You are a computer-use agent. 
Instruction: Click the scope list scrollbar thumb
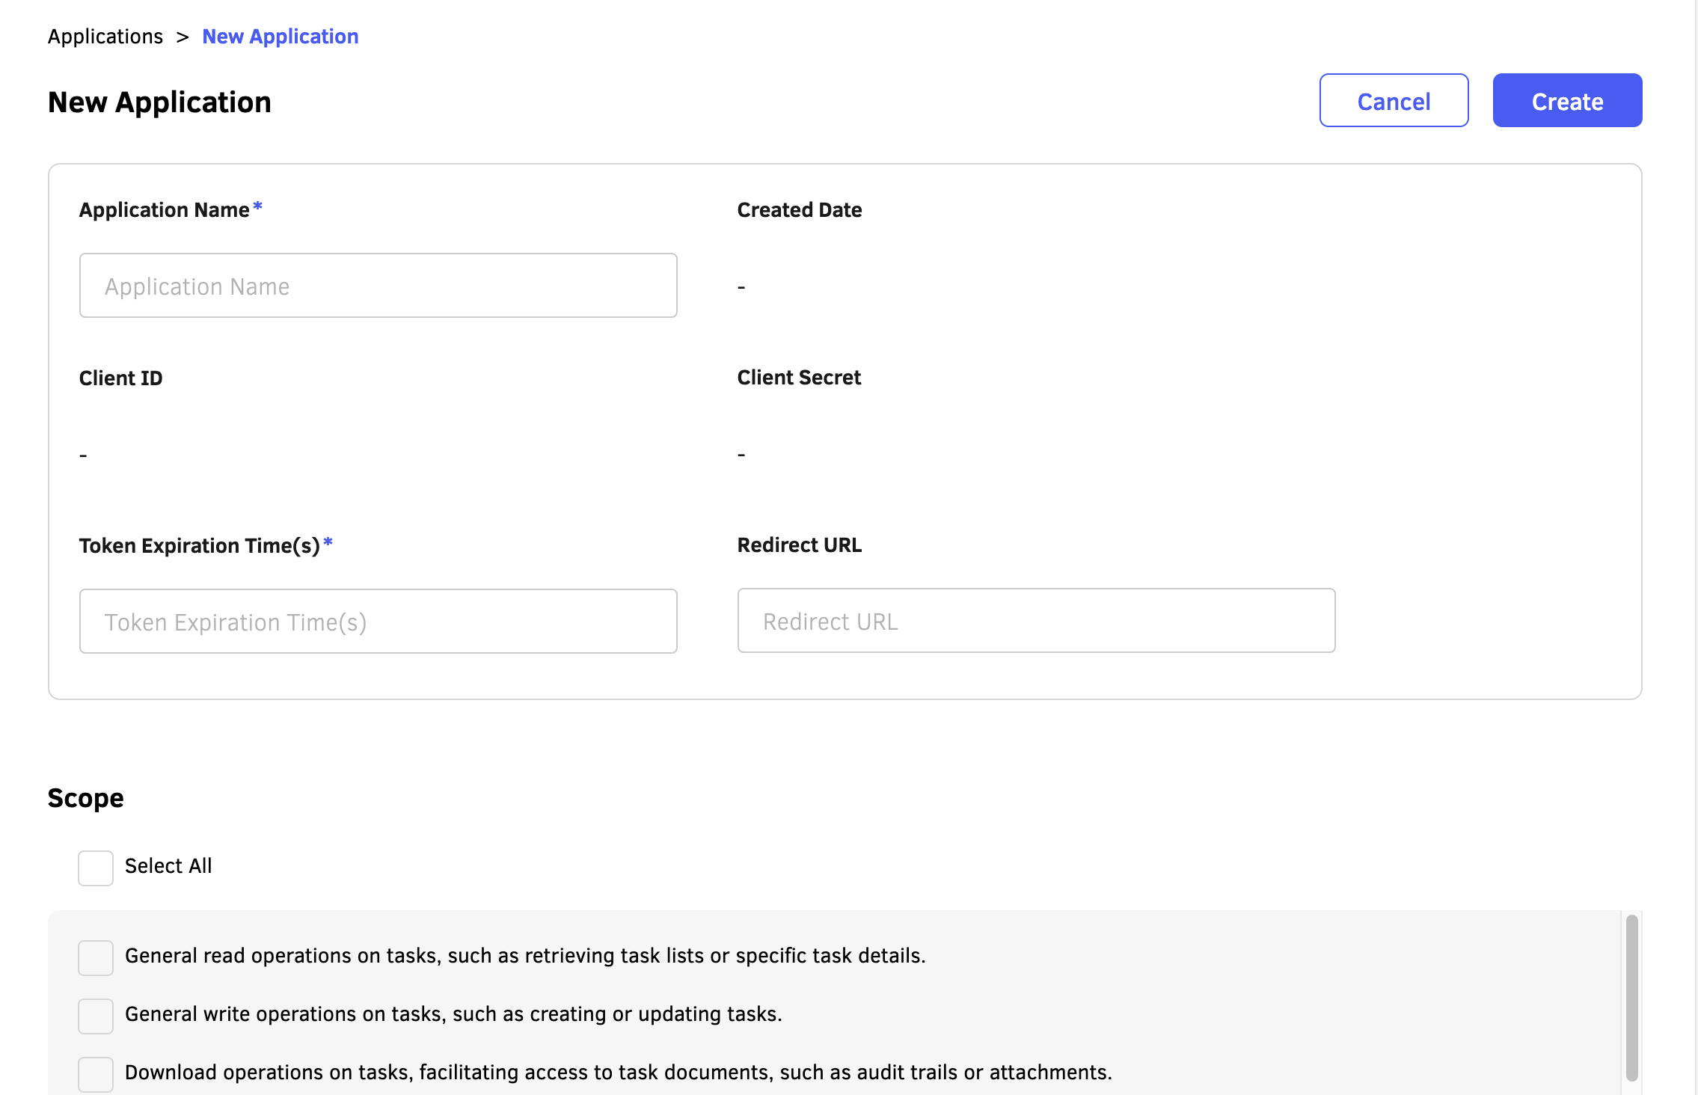tap(1631, 996)
